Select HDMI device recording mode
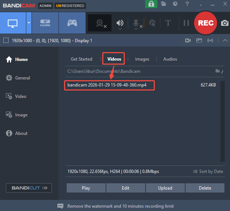 coord(45,23)
